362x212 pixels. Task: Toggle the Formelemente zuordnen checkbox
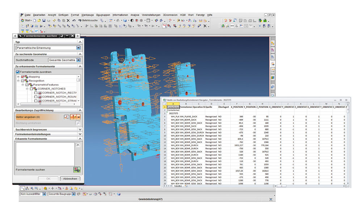tap(18, 72)
